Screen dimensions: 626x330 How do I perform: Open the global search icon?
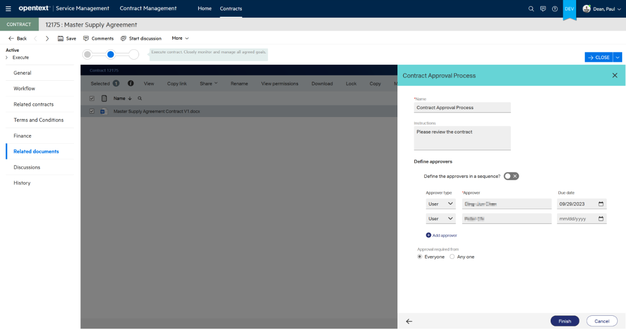point(531,8)
